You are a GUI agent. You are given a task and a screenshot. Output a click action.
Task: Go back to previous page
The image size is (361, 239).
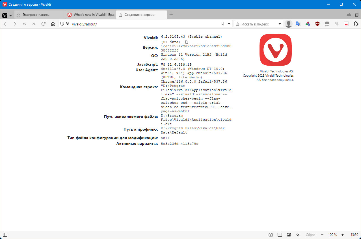coord(5,24)
